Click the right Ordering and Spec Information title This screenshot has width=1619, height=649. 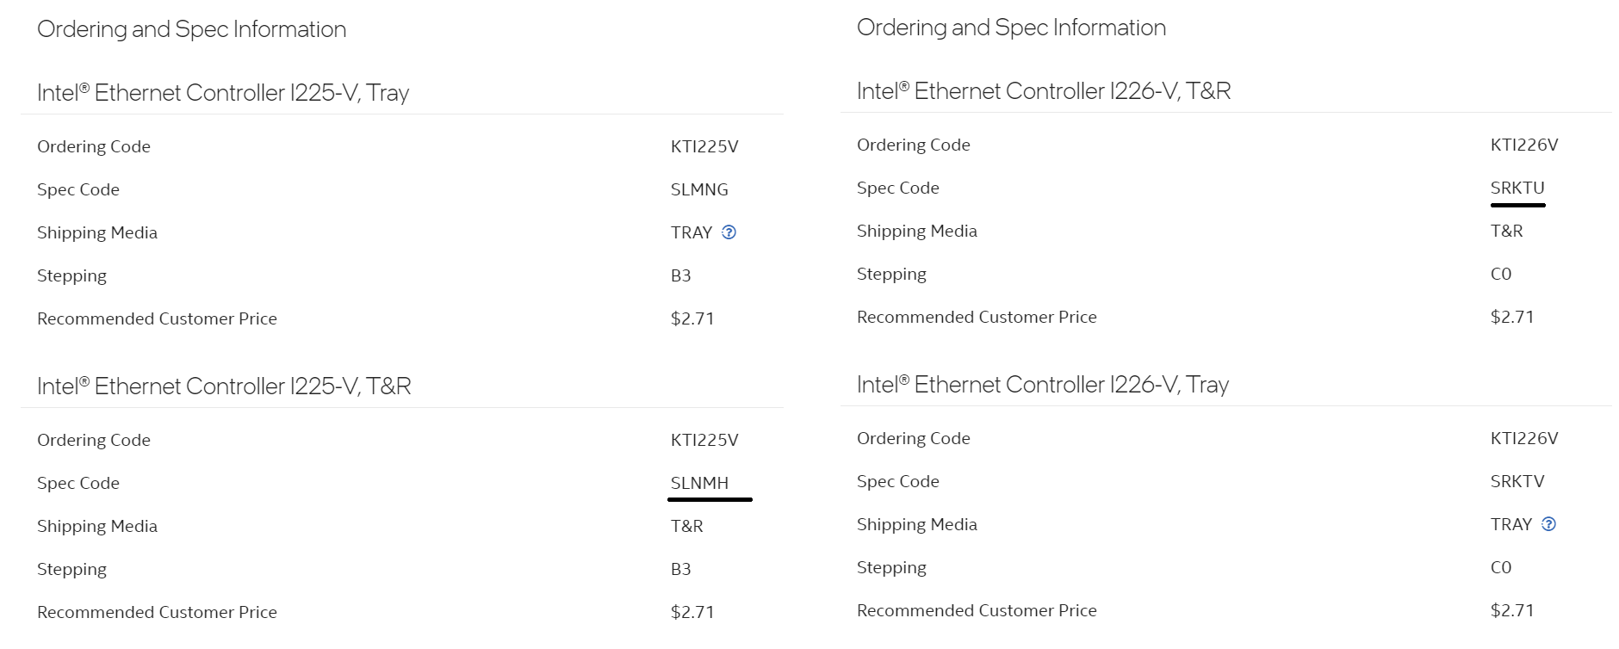tap(1011, 28)
